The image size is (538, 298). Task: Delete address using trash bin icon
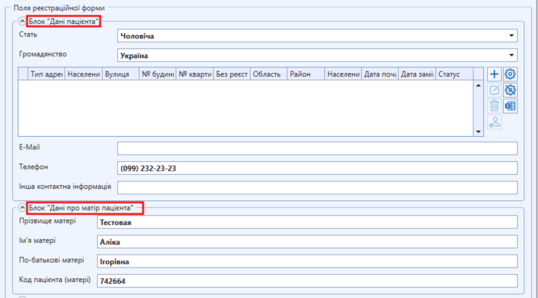[x=494, y=106]
